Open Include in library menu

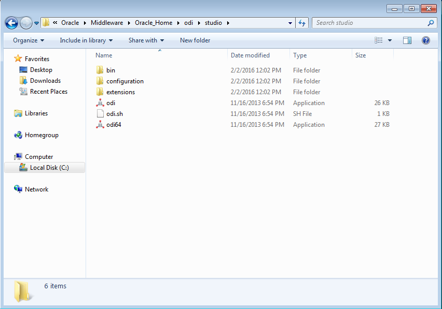86,40
